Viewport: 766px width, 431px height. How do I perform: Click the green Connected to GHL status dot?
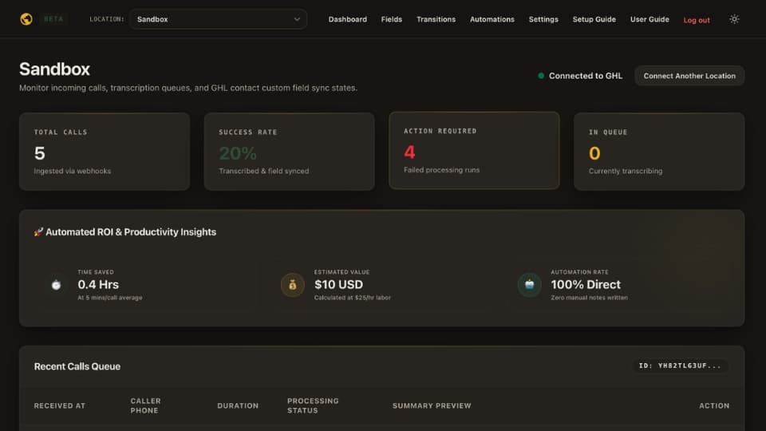tap(541, 76)
